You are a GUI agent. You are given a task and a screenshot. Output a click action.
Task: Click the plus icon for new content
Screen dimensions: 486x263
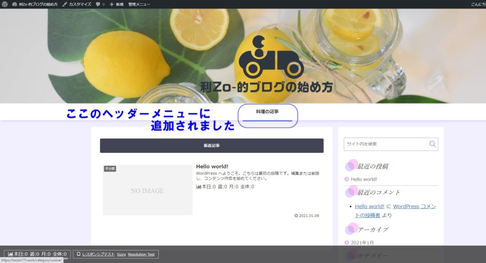tap(112, 4)
